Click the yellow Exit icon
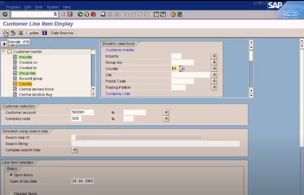 [87, 14]
